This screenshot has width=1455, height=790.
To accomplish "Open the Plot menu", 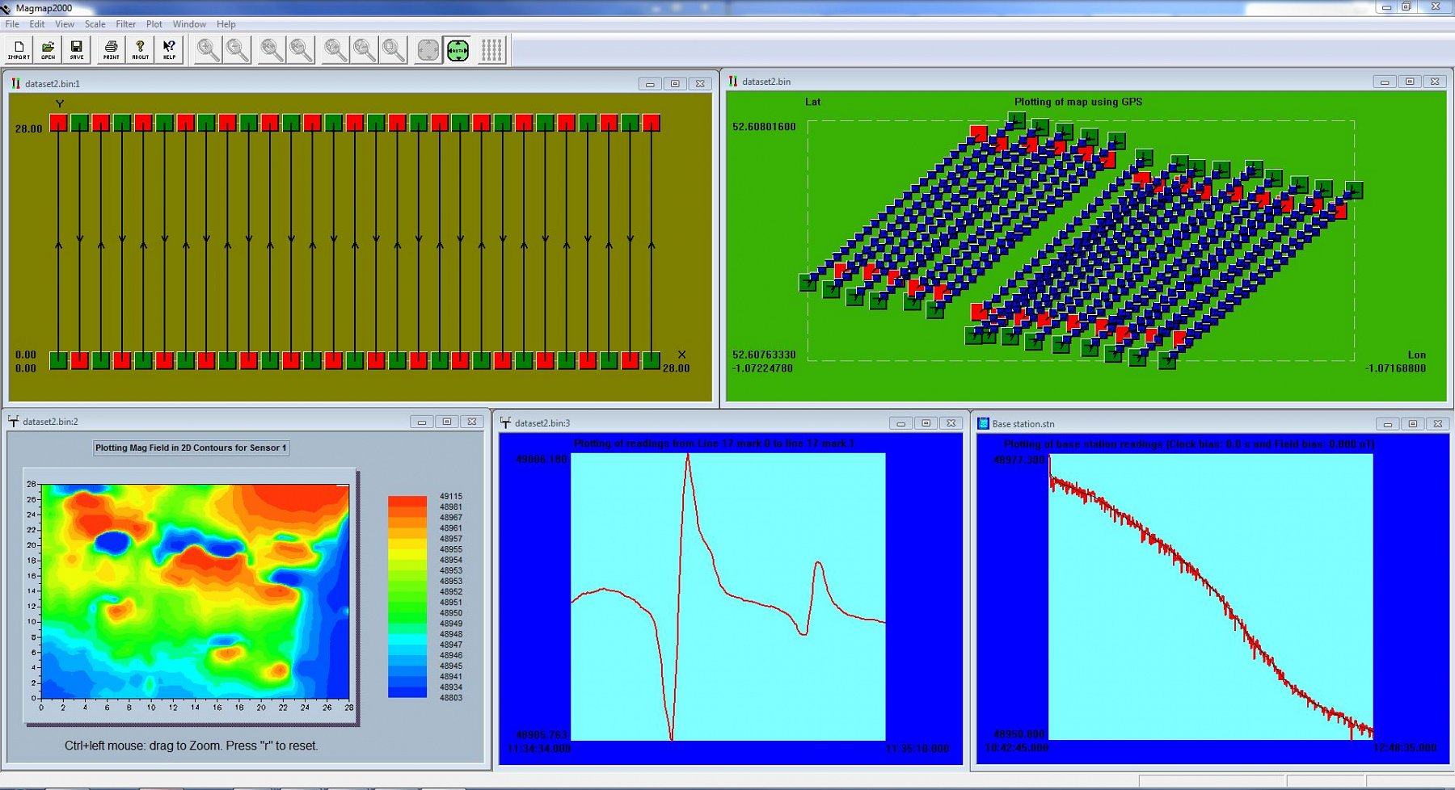I will click(x=154, y=23).
